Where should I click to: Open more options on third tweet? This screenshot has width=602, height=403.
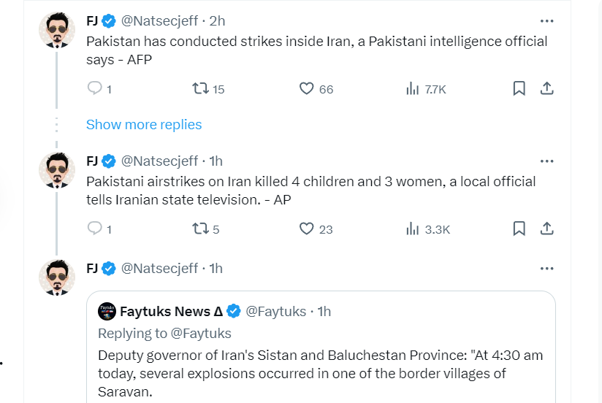point(546,268)
